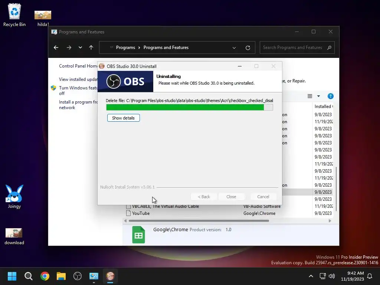
Task: Click the Close button in OBS uninstaller
Action: click(x=231, y=197)
